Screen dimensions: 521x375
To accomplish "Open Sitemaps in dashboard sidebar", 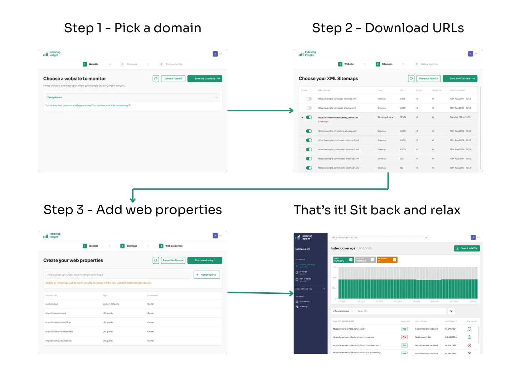I will pyautogui.click(x=302, y=307).
